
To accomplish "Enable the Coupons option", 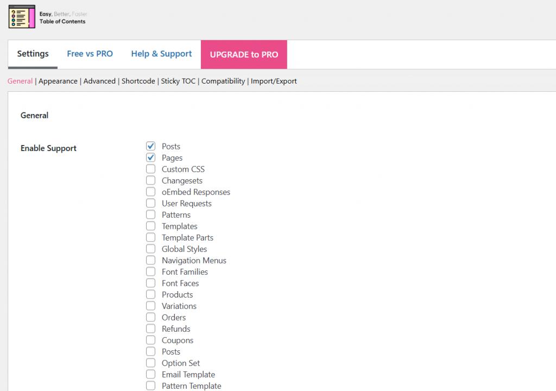I will (150, 339).
